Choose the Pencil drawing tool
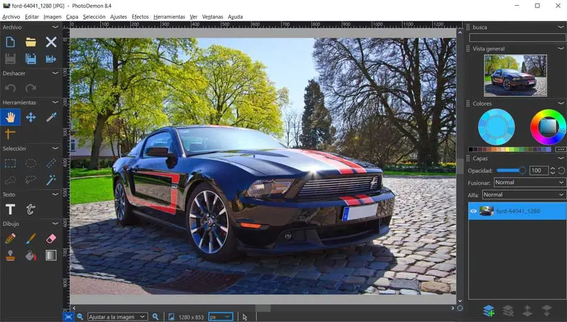Image resolution: width=567 pixels, height=322 pixels. [10, 238]
